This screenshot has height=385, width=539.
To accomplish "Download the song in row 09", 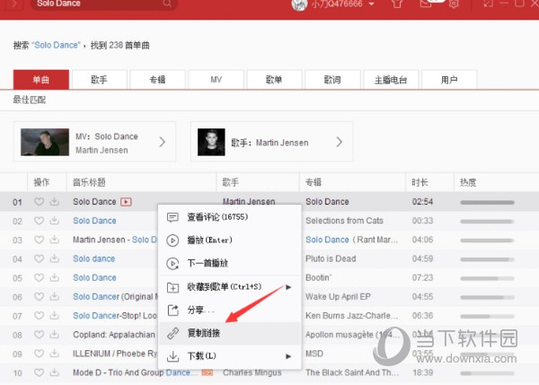I will [54, 354].
